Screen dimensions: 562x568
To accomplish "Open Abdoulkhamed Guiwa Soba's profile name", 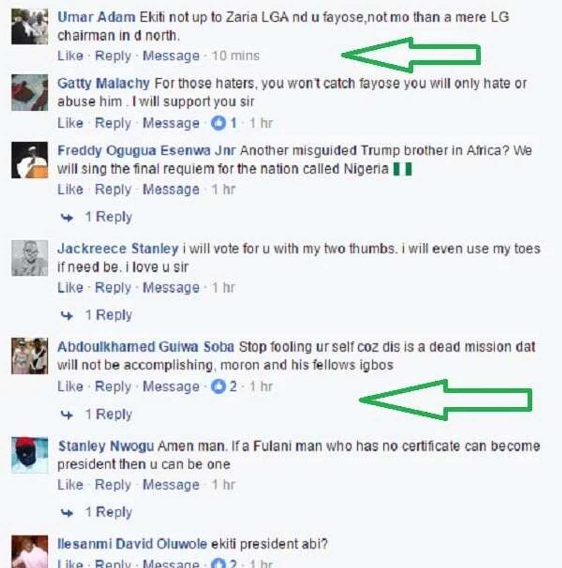I will tap(146, 347).
